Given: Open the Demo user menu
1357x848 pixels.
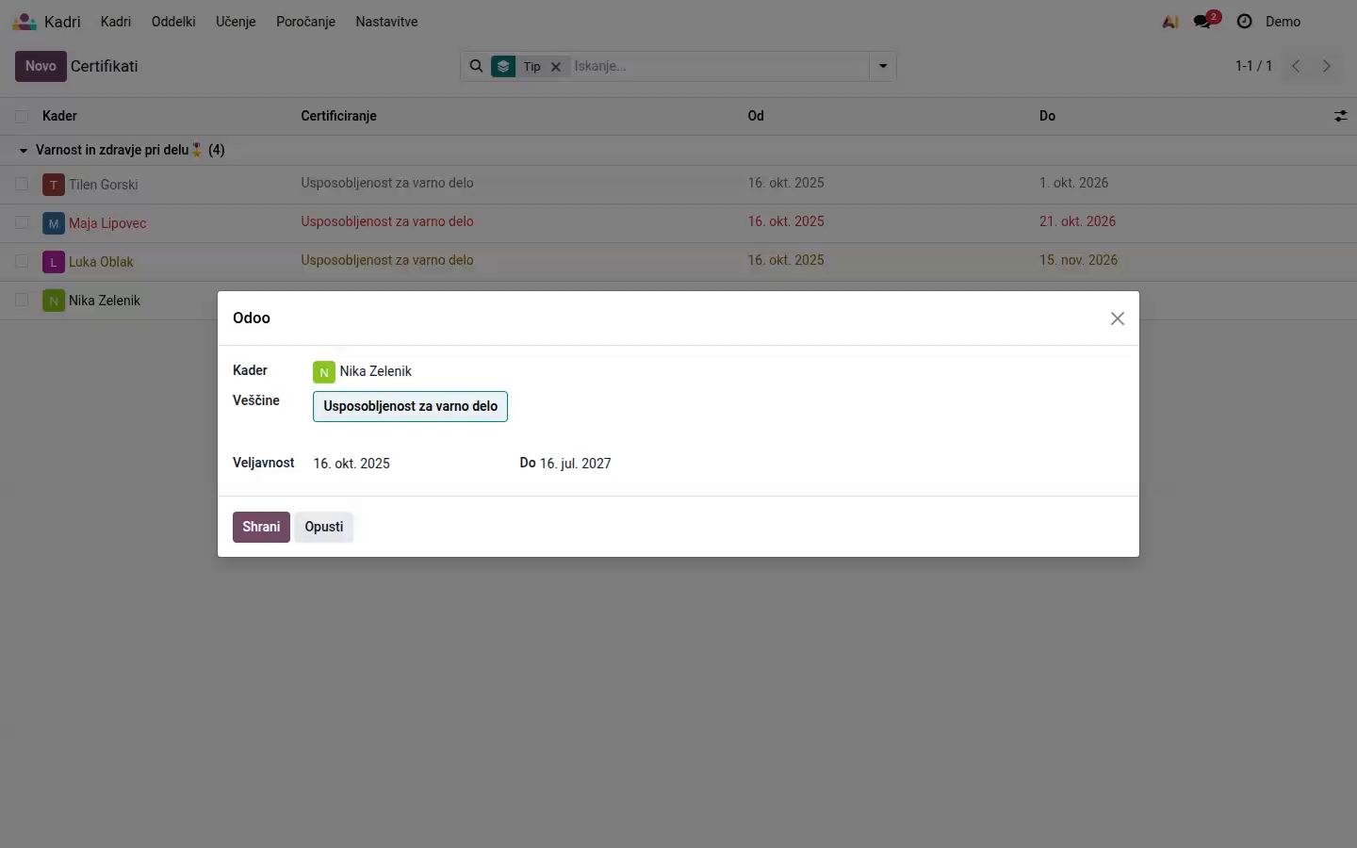Looking at the screenshot, I should tap(1283, 21).
